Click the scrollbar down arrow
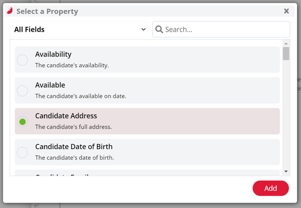Viewport: 301px width, 208px height. [x=286, y=171]
